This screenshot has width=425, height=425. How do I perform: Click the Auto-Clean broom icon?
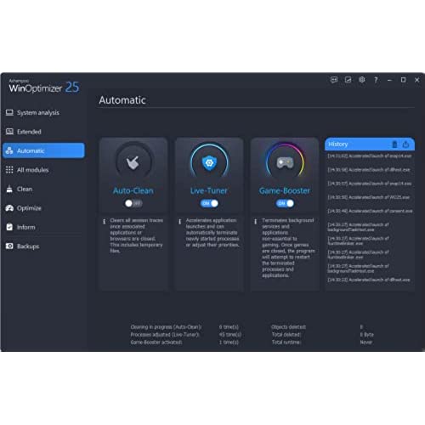(133, 162)
